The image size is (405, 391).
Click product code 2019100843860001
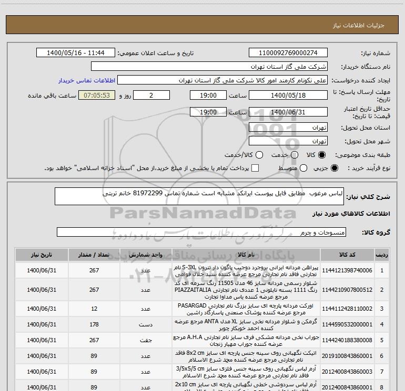pyautogui.click(x=347, y=356)
